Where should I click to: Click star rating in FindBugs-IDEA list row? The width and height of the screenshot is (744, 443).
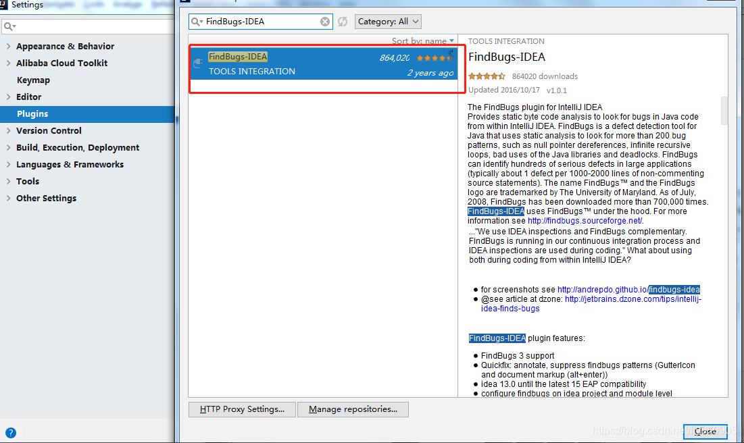click(x=435, y=58)
